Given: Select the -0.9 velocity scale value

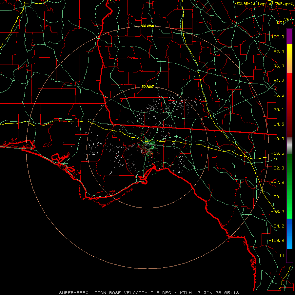Looking at the screenshot, I should point(279,139).
